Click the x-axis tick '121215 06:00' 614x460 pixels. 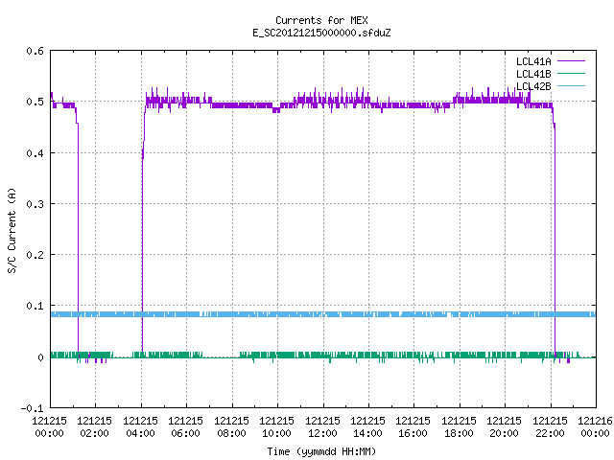pos(185,427)
